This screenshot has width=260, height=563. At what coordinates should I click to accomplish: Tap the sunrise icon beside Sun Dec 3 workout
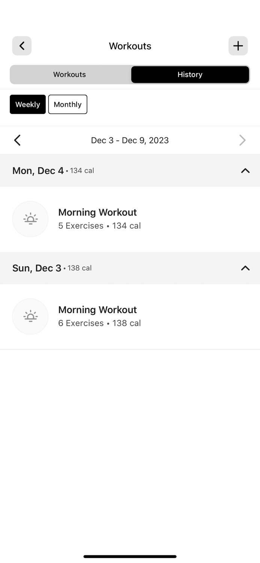(30, 316)
